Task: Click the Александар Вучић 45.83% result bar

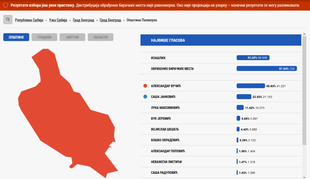Action: tap(251, 86)
